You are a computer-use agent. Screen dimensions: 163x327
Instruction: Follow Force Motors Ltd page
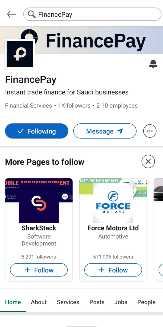coord(113,270)
